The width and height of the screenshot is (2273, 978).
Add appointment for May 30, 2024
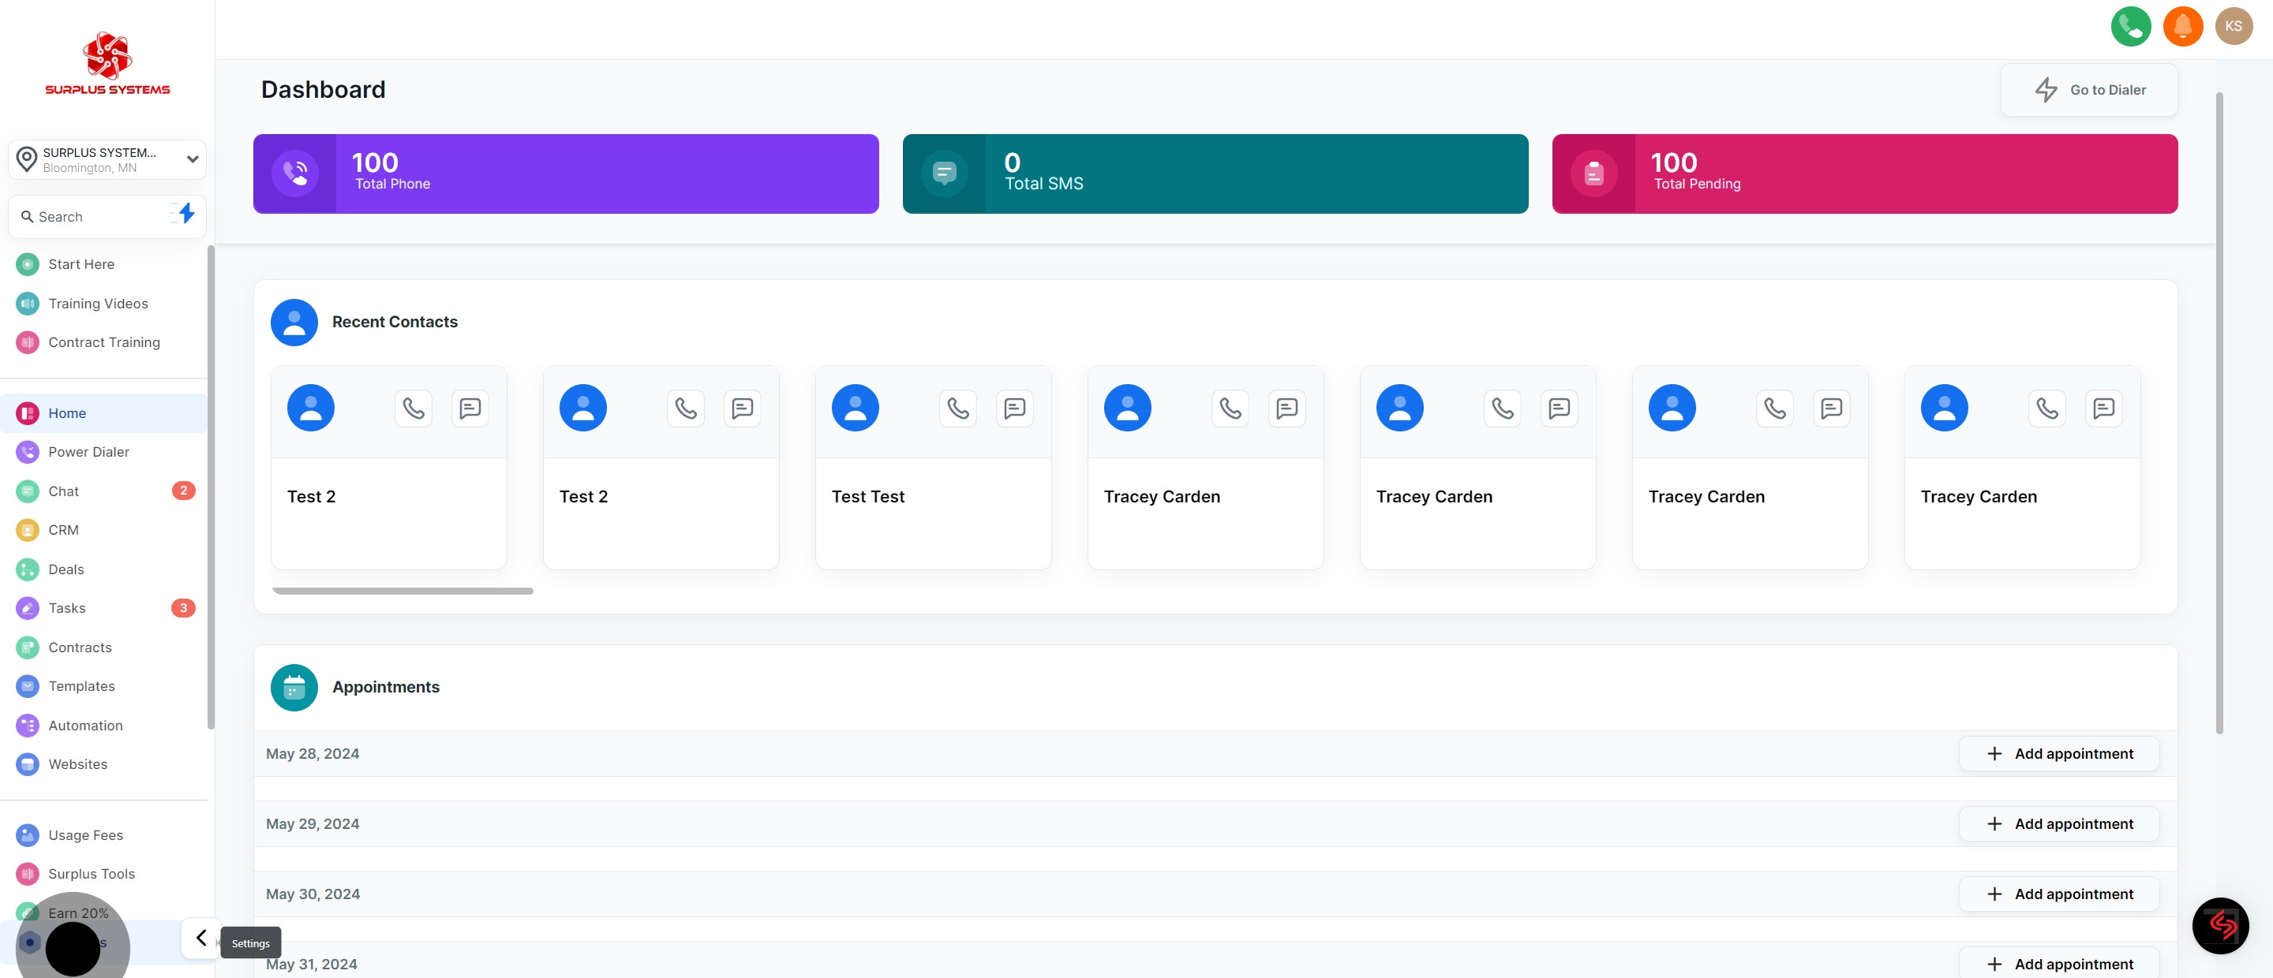(2058, 894)
